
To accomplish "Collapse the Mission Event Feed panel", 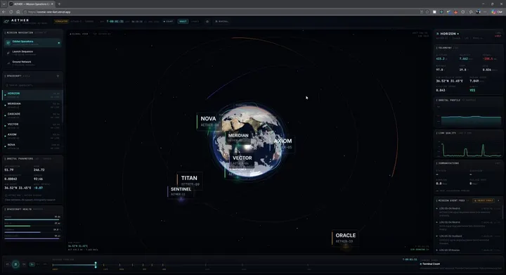I will 498,200.
